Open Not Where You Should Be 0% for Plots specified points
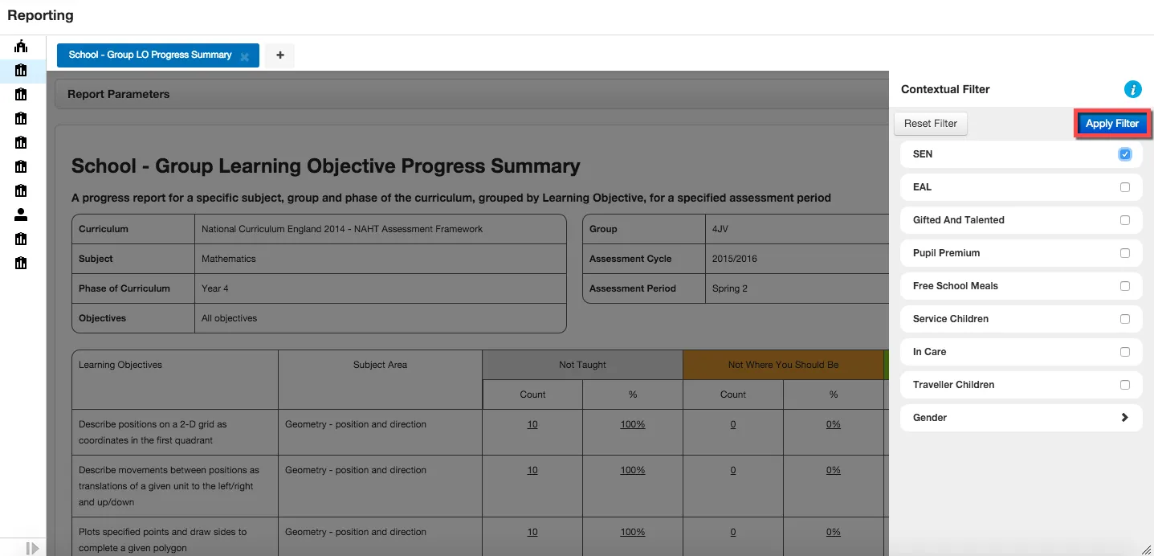 pos(834,532)
